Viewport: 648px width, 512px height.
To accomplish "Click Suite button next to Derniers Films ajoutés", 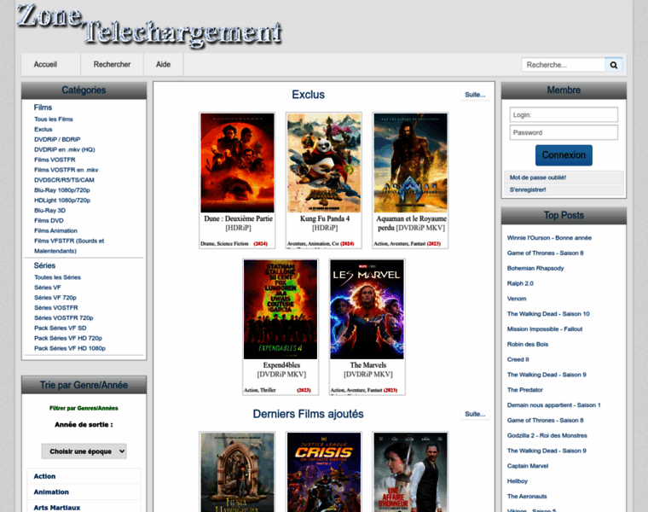I will pos(475,414).
